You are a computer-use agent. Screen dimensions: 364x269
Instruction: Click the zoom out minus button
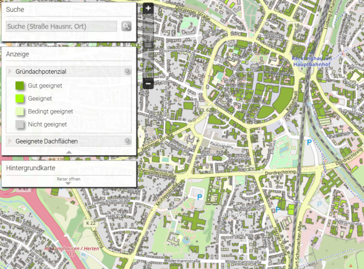pos(149,84)
